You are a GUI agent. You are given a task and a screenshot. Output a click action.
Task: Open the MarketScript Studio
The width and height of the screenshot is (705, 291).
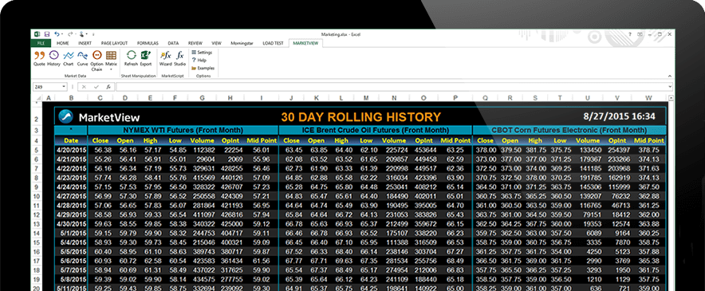pos(180,58)
